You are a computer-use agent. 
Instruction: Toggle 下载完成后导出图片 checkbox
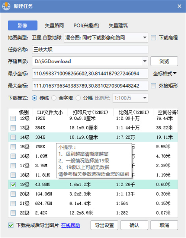pyautogui.click(x=11, y=225)
